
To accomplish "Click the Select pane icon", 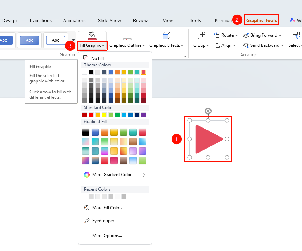I will tap(296, 36).
